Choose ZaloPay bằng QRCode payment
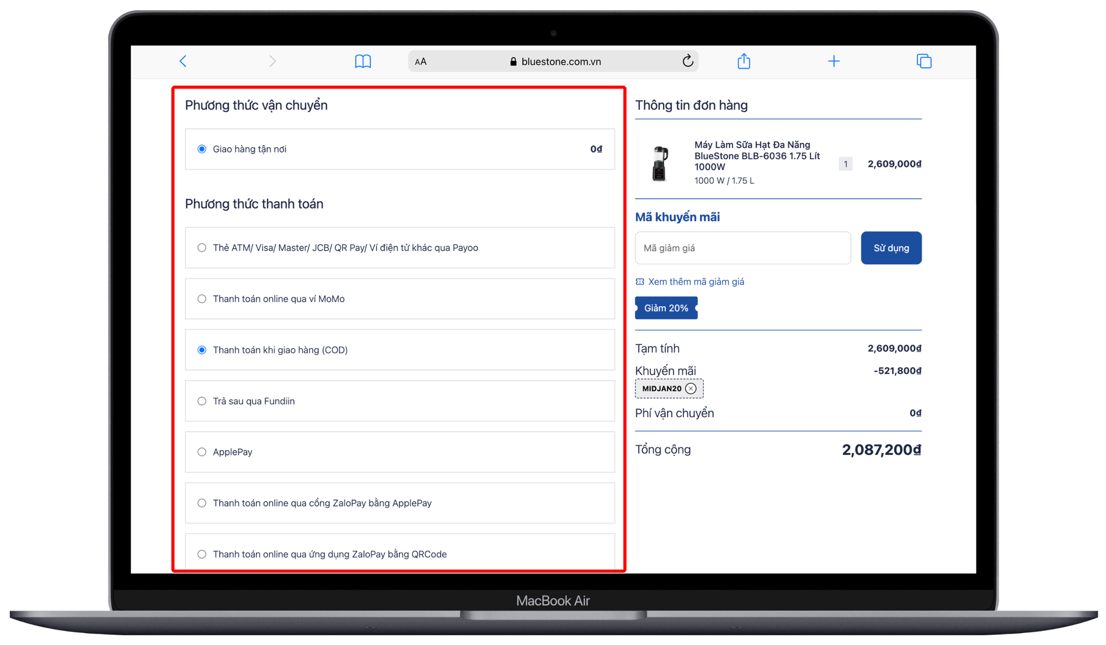1106x645 pixels. coord(202,554)
